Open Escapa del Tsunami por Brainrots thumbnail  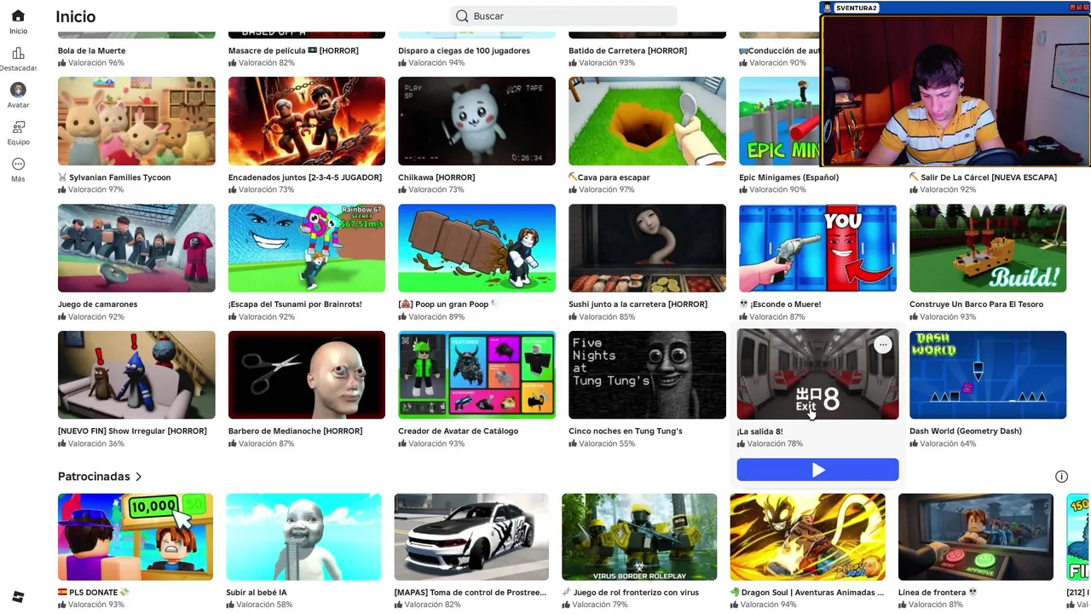(307, 248)
